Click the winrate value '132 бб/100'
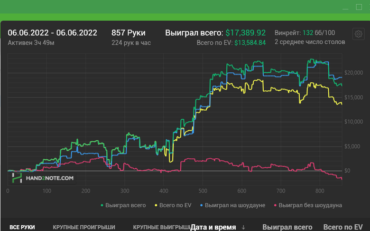Screen dimensions: 370x231 click(x=319, y=33)
